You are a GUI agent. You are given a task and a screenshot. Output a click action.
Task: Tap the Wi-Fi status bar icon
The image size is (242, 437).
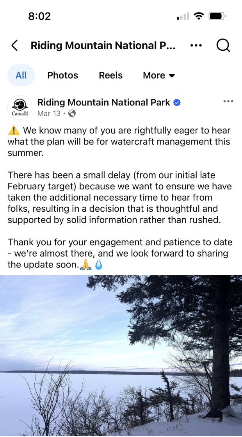(x=199, y=16)
